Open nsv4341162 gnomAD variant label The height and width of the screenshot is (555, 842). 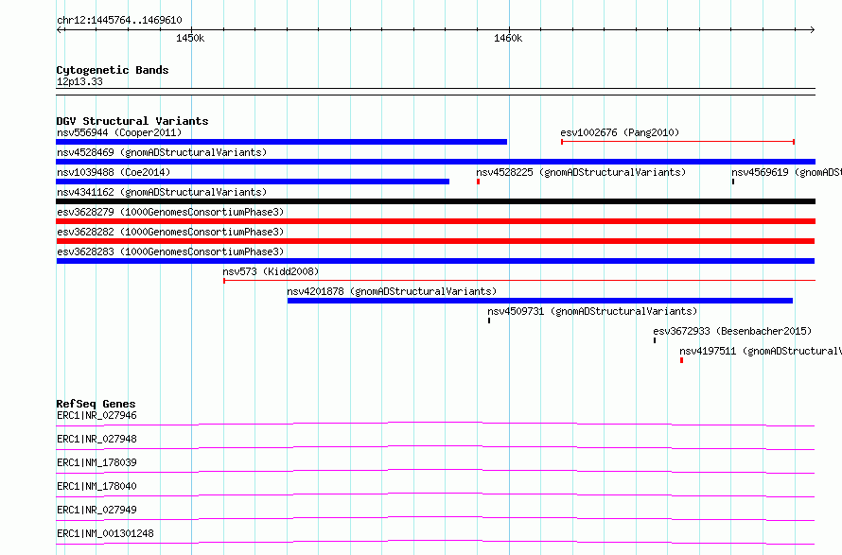coord(162,192)
